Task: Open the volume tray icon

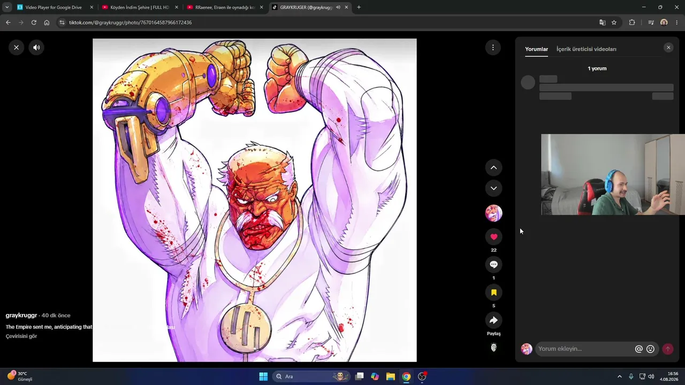Action: (651, 376)
